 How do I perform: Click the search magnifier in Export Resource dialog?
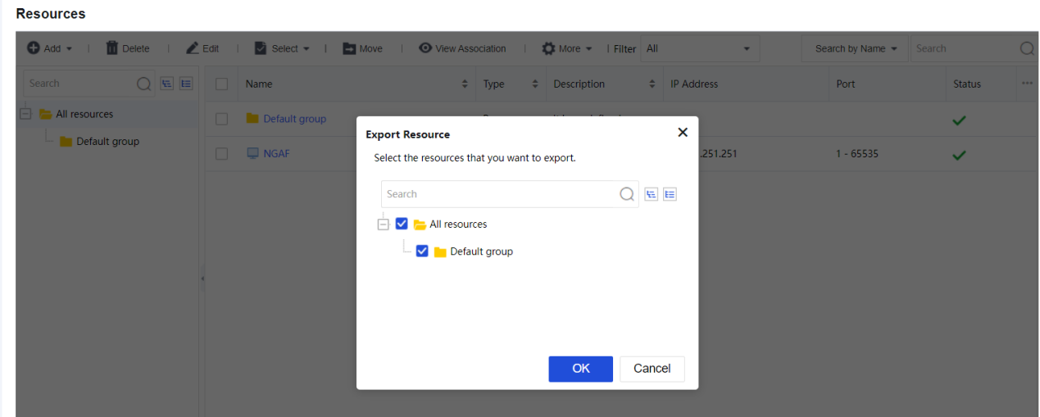point(627,194)
